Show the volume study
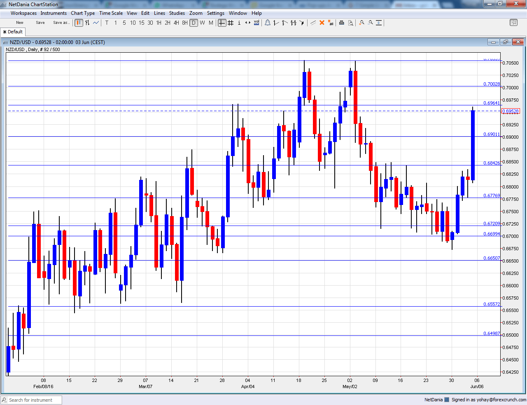Viewport: 527px width, 405px height. click(x=256, y=23)
